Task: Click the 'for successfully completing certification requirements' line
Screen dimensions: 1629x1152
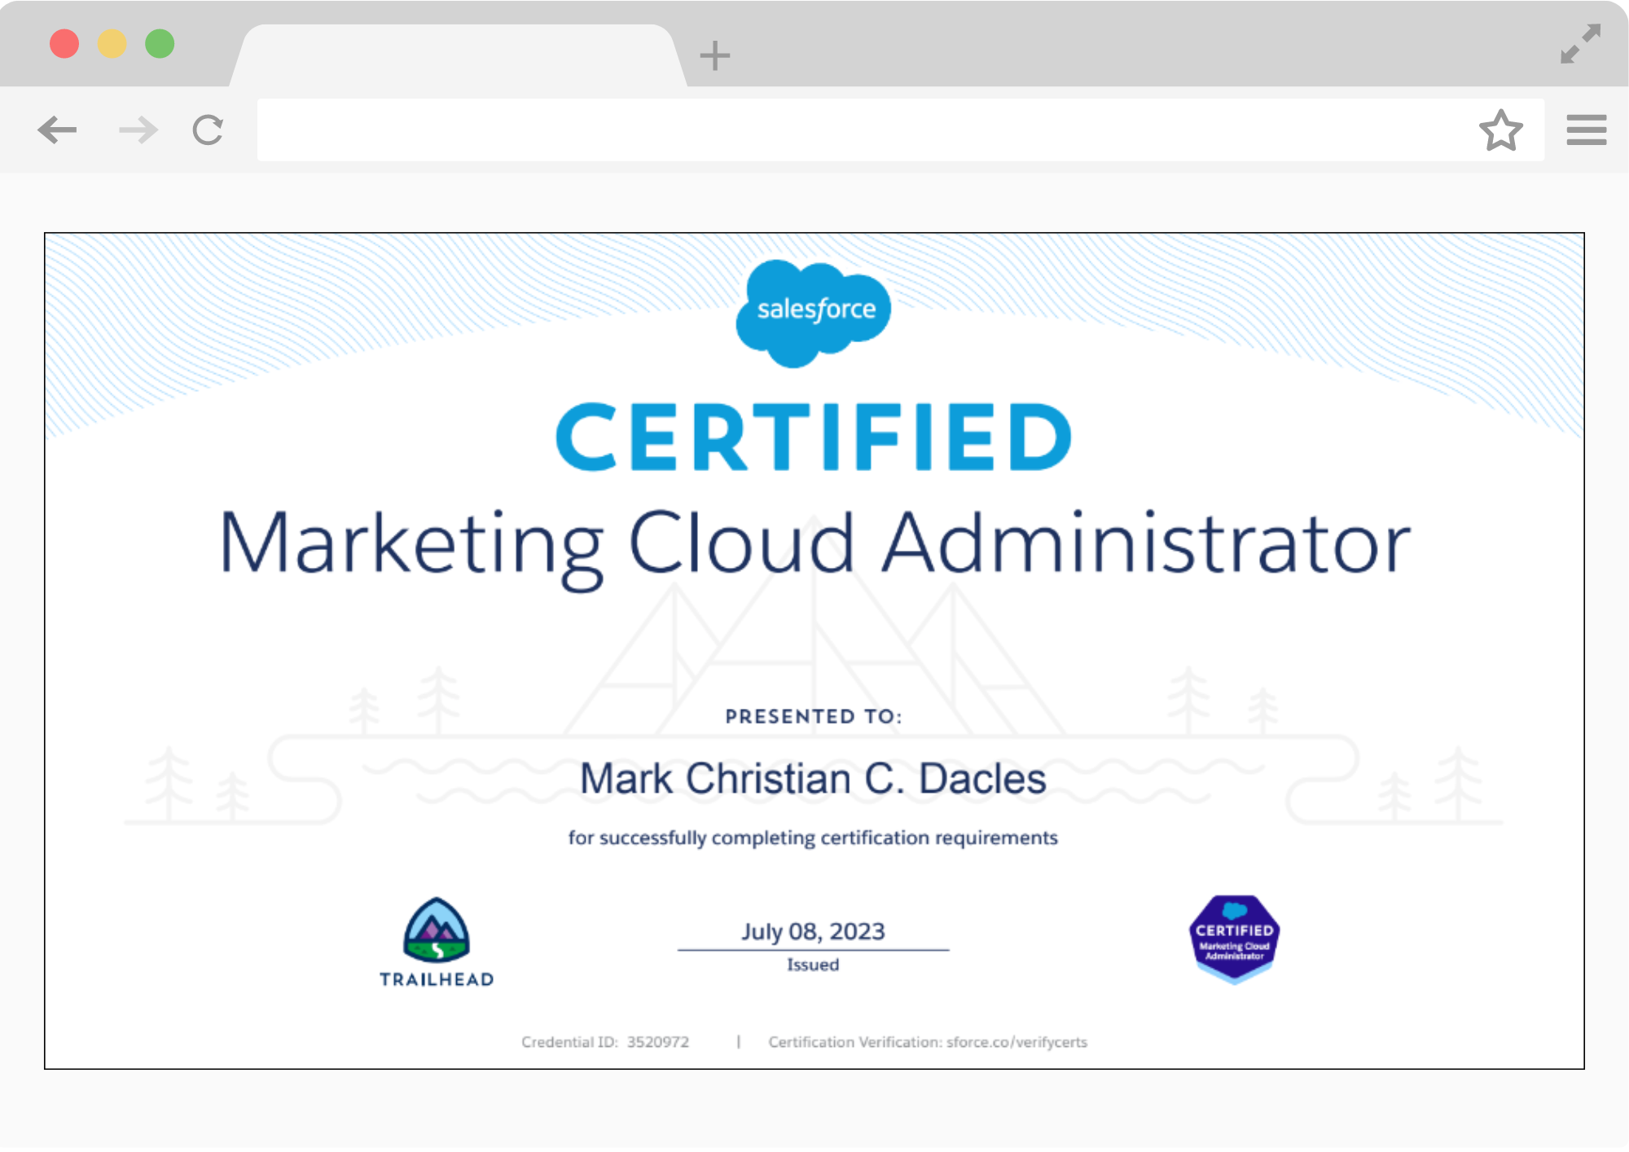Action: coord(813,838)
